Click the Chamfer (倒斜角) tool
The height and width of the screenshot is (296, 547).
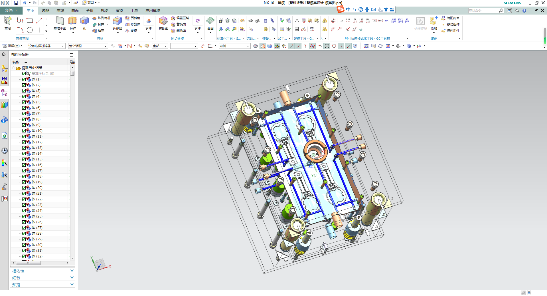(133, 18)
